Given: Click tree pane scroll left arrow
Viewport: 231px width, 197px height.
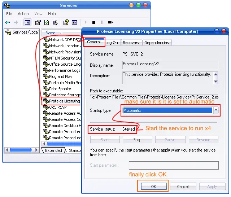Looking at the screenshot, I should (7, 150).
